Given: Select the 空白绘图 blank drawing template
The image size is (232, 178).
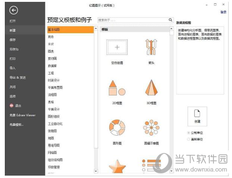Looking at the screenshot, I should point(117,47).
